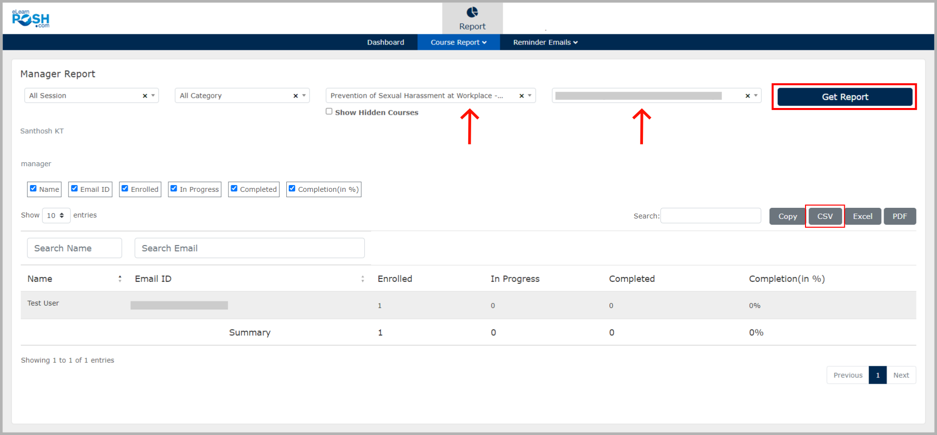937x435 pixels.
Task: Remove the selected Prevention of Sexual Harassment course
Action: tap(522, 96)
